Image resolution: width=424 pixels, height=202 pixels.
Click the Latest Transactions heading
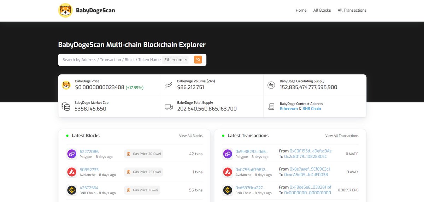tap(248, 136)
